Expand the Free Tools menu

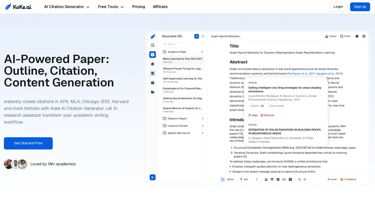(x=111, y=7)
